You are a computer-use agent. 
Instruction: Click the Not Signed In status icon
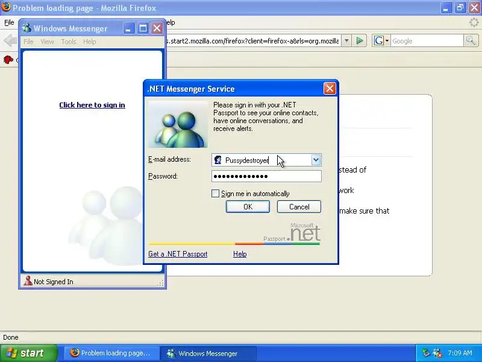point(28,281)
